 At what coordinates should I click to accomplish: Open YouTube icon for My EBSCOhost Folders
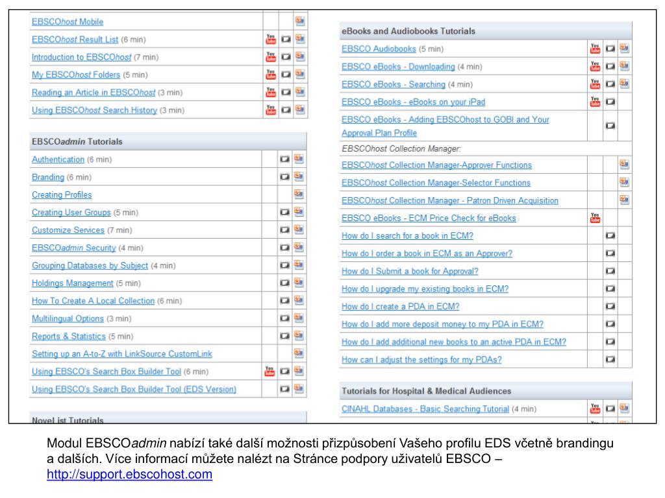click(271, 75)
